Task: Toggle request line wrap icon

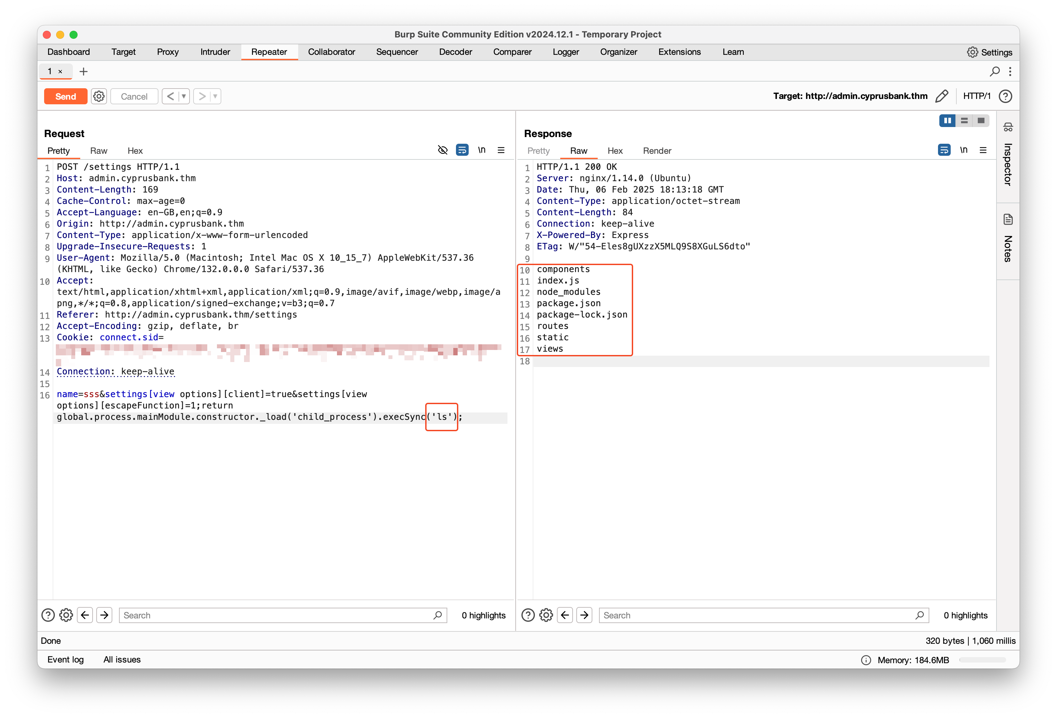Action: (x=462, y=150)
